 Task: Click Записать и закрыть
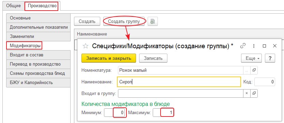pyautogui.click(x=109, y=58)
